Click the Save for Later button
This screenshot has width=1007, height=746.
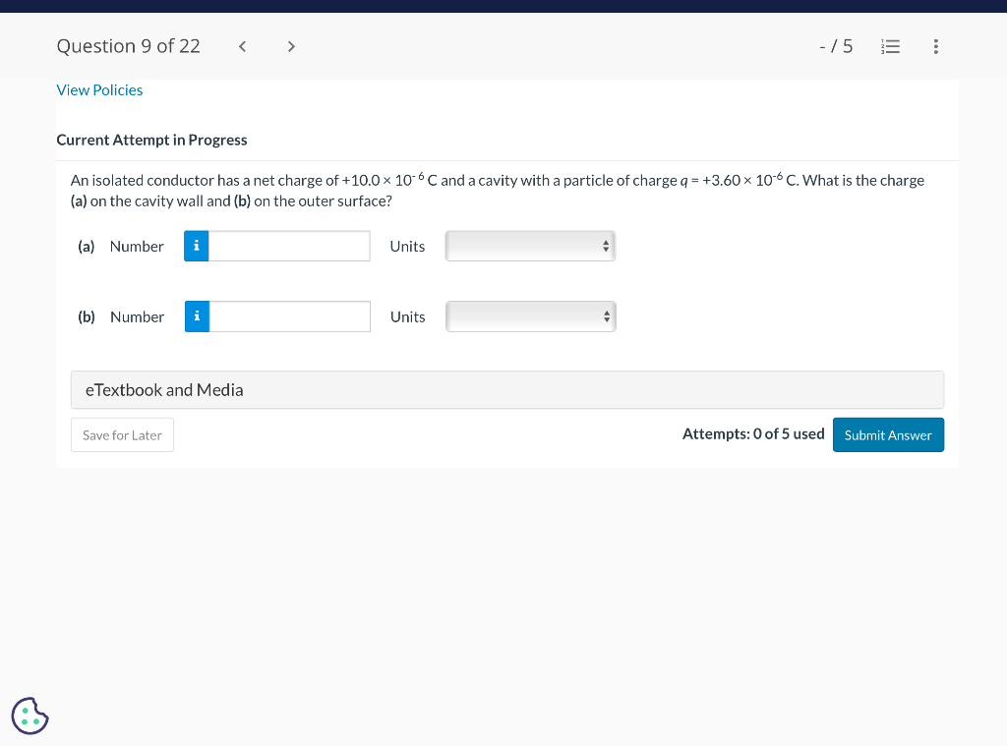(122, 435)
